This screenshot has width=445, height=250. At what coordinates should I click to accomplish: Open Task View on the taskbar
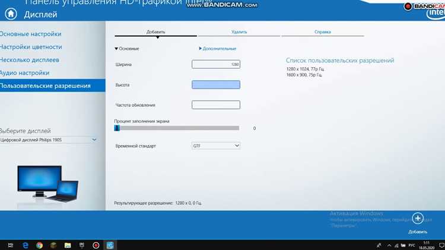tap(11, 245)
